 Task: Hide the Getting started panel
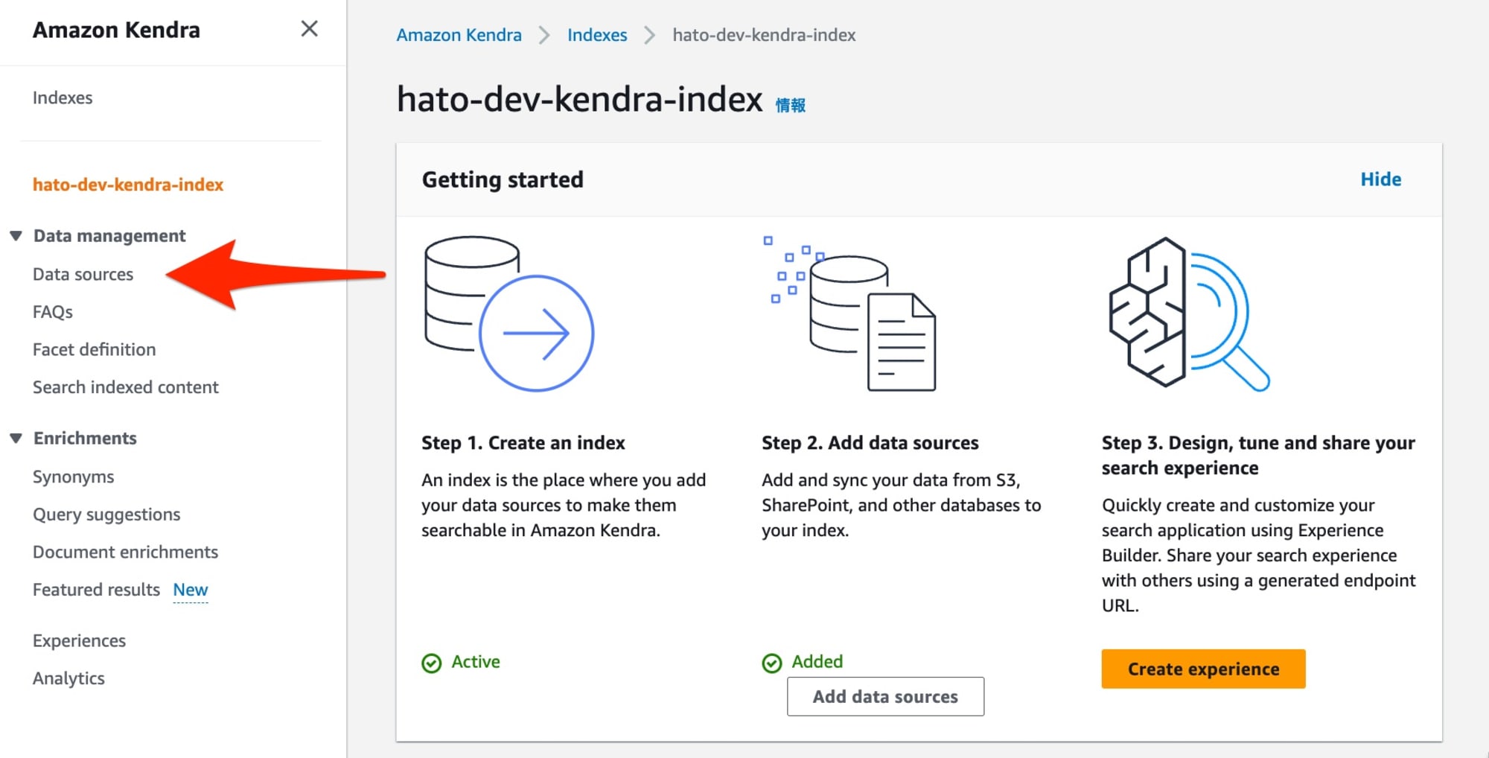1381,179
